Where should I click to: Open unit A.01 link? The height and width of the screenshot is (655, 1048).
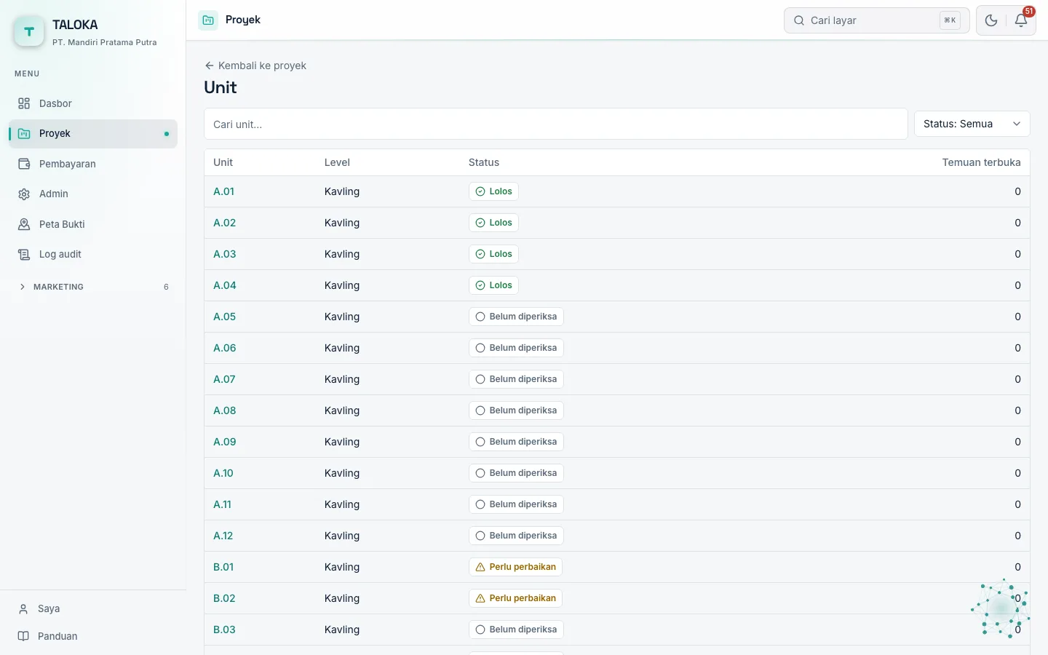[223, 191]
